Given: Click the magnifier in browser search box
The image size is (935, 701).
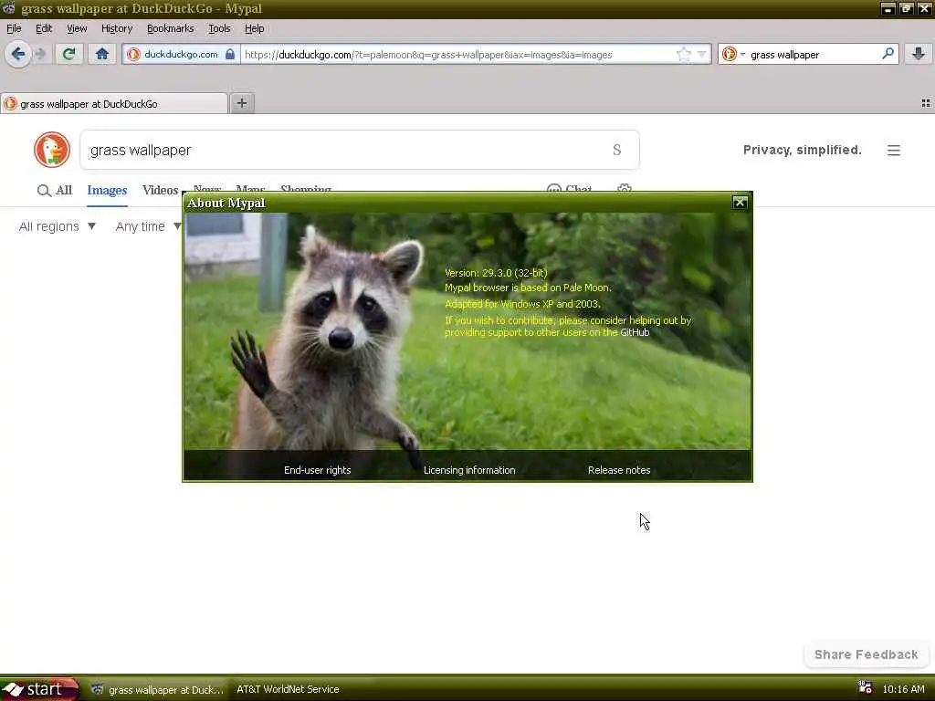Looking at the screenshot, I should [x=888, y=54].
